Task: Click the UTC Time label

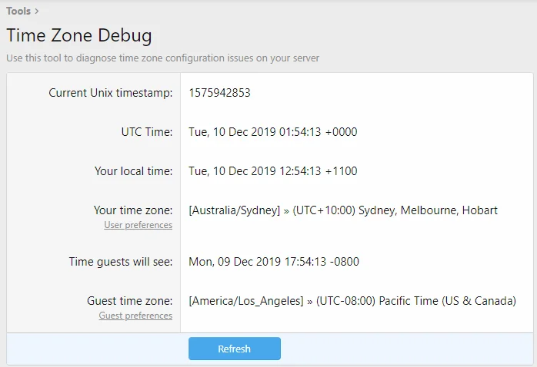Action: (x=142, y=132)
